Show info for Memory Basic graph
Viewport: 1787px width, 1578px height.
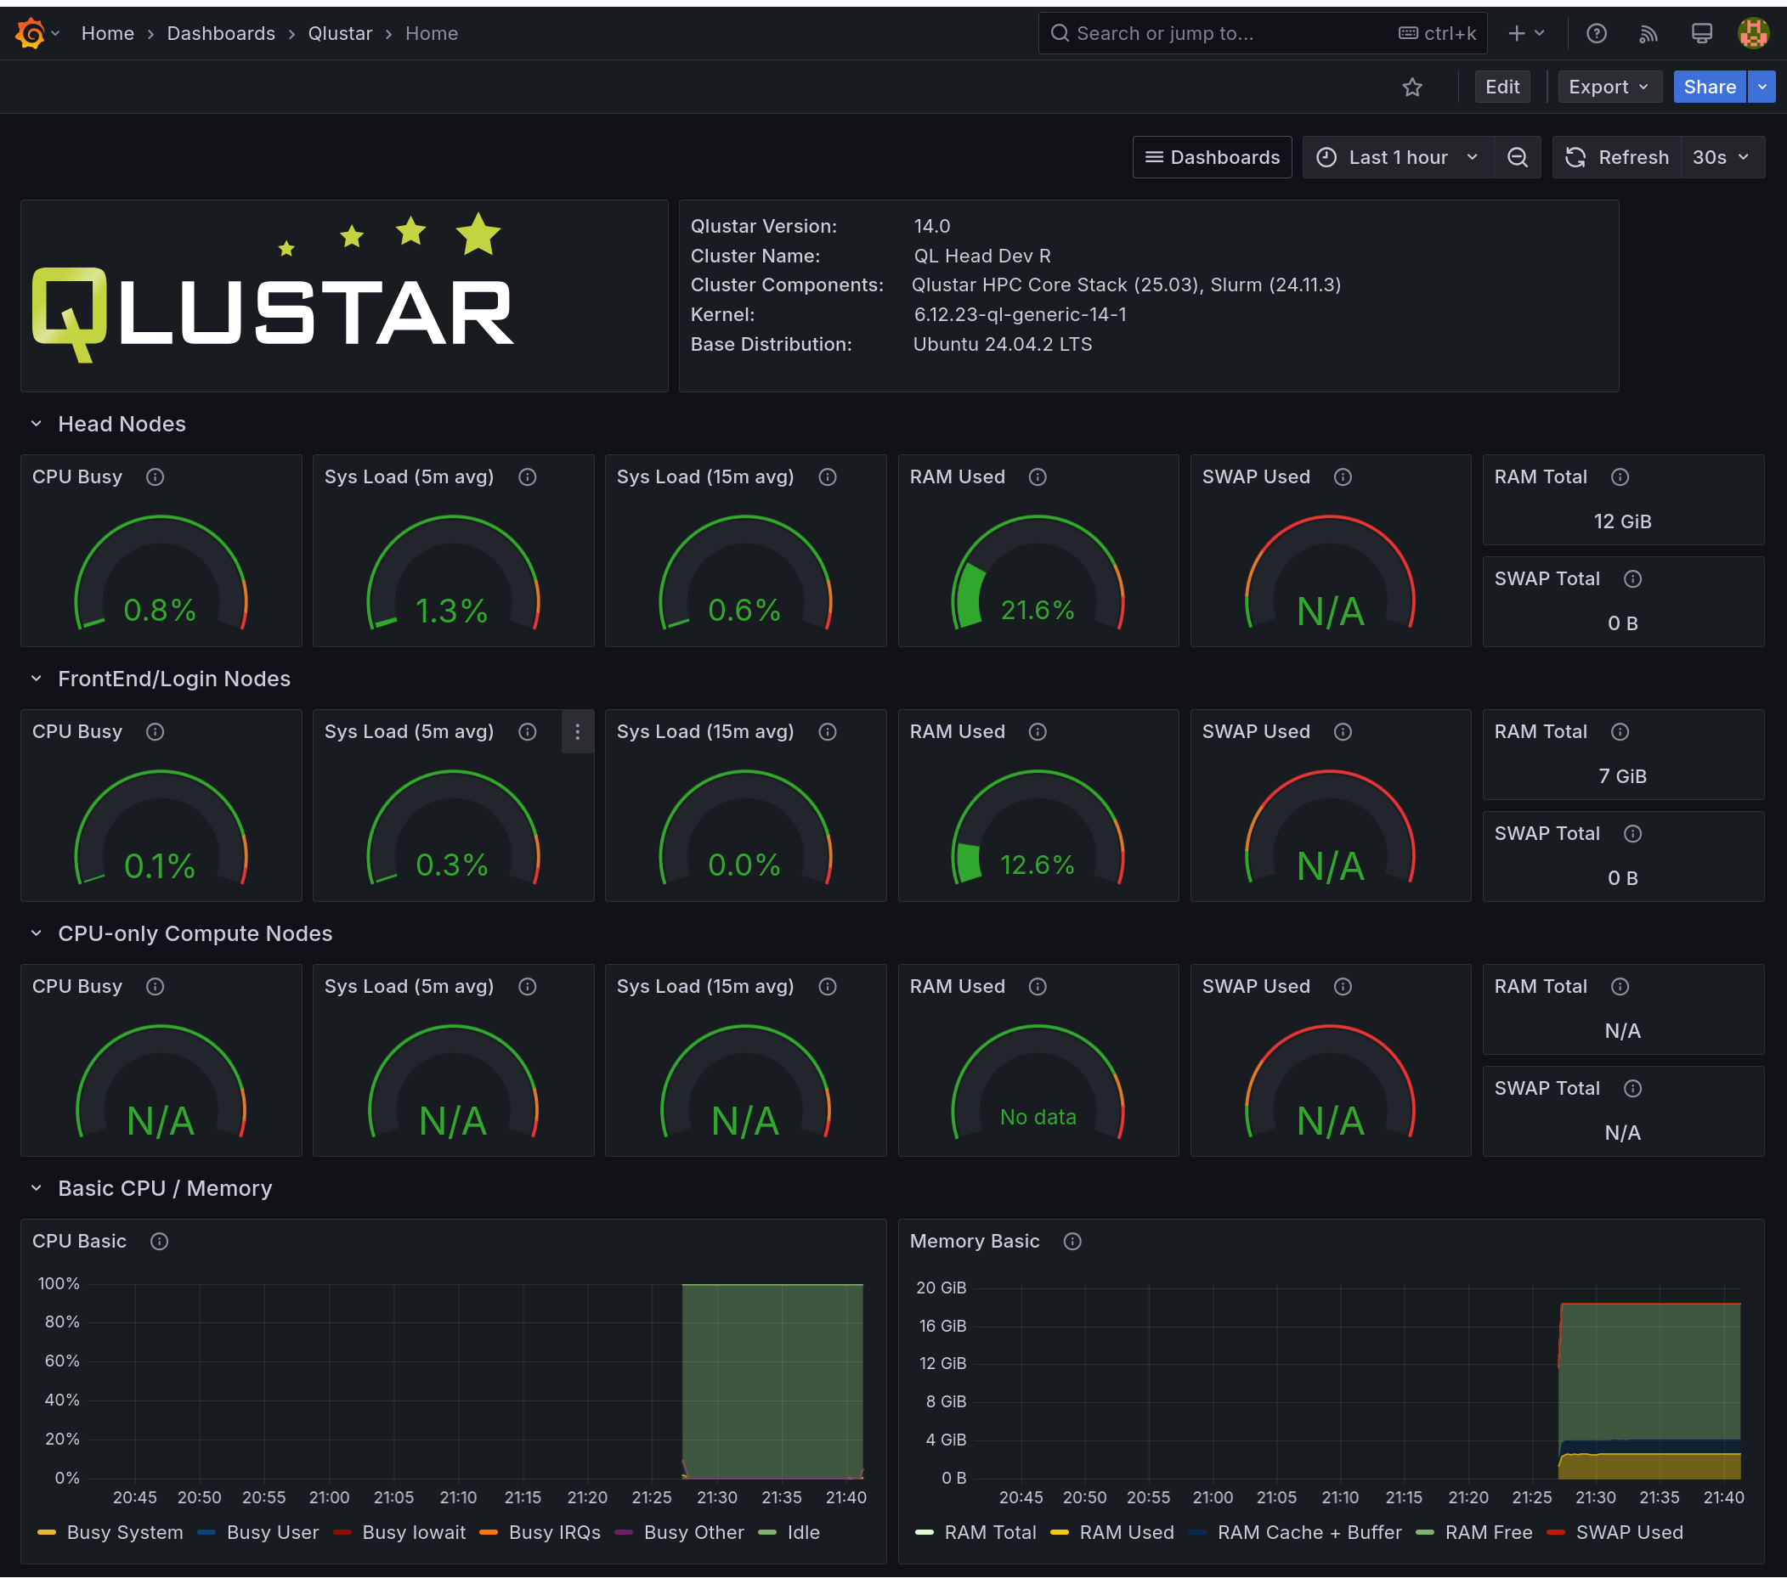[1072, 1242]
